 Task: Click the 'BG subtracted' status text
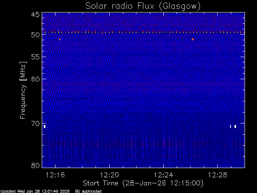[88, 191]
